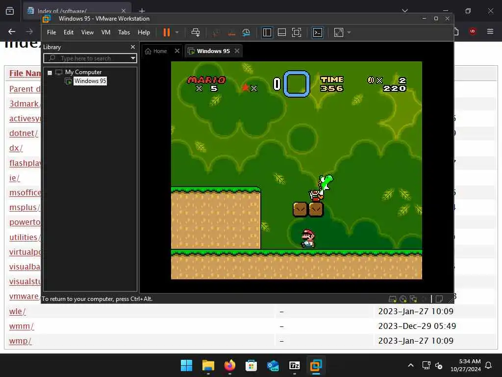502x377 pixels.
Task: Open the browser tab list chevron
Action: pos(405,11)
